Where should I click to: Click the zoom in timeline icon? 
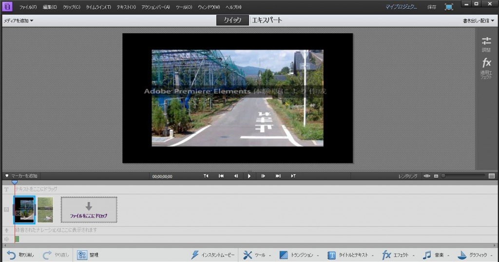[x=492, y=176]
